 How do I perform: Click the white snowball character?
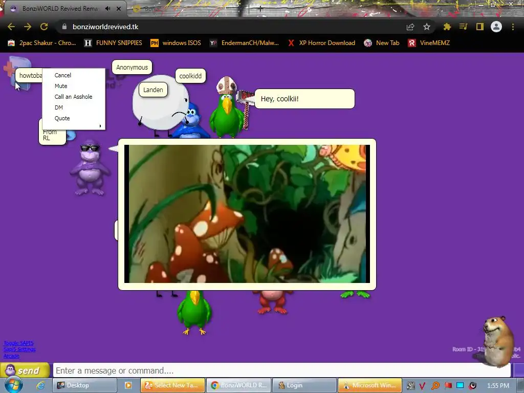160,105
